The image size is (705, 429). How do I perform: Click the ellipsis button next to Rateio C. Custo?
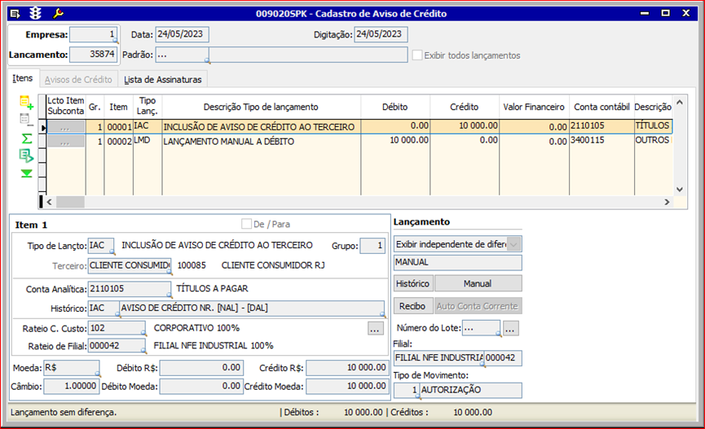point(375,329)
